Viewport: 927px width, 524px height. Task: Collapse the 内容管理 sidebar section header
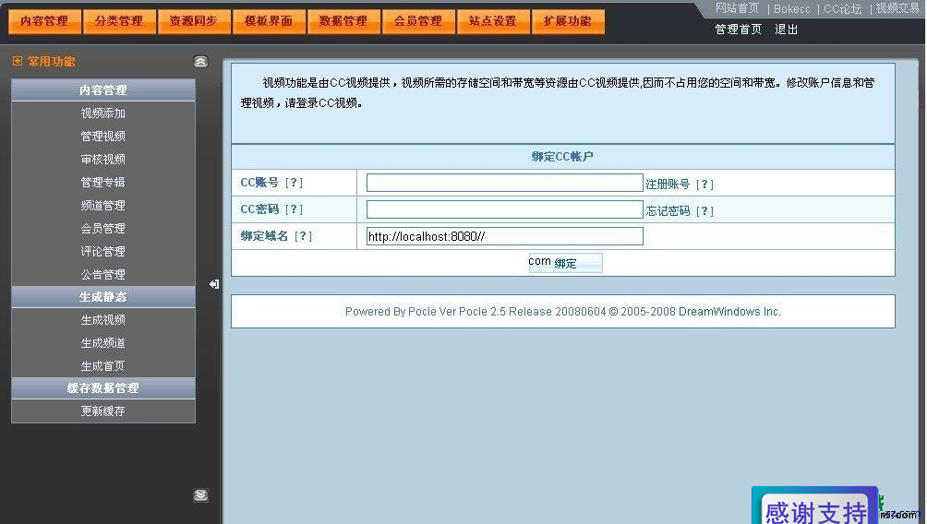[103, 89]
